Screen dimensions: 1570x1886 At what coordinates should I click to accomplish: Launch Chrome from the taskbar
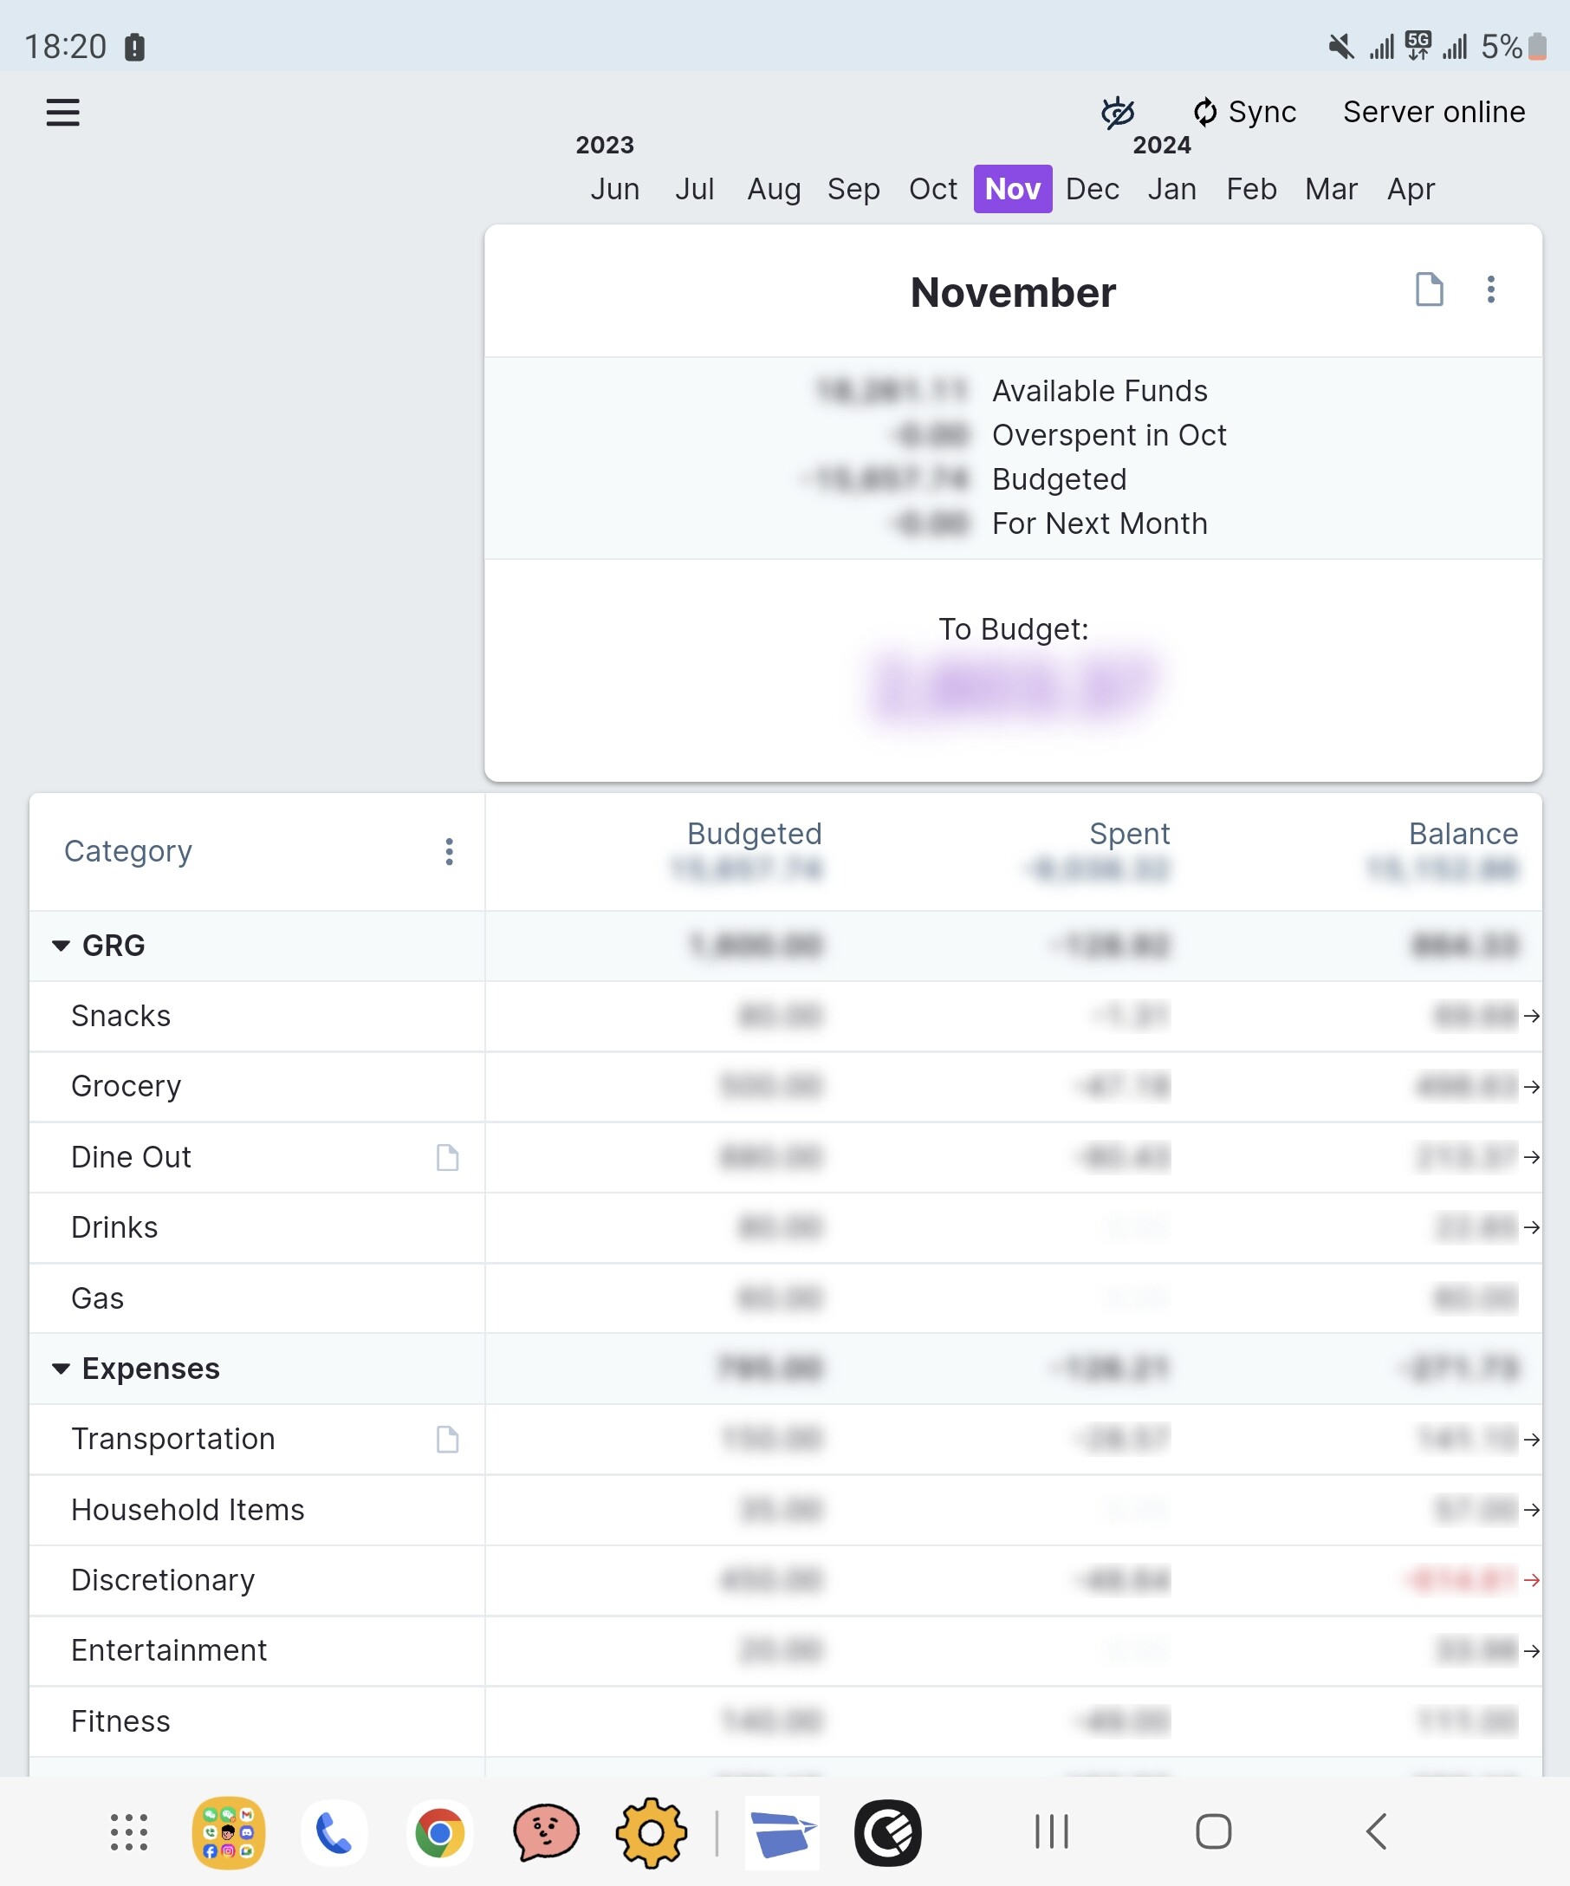tap(439, 1833)
